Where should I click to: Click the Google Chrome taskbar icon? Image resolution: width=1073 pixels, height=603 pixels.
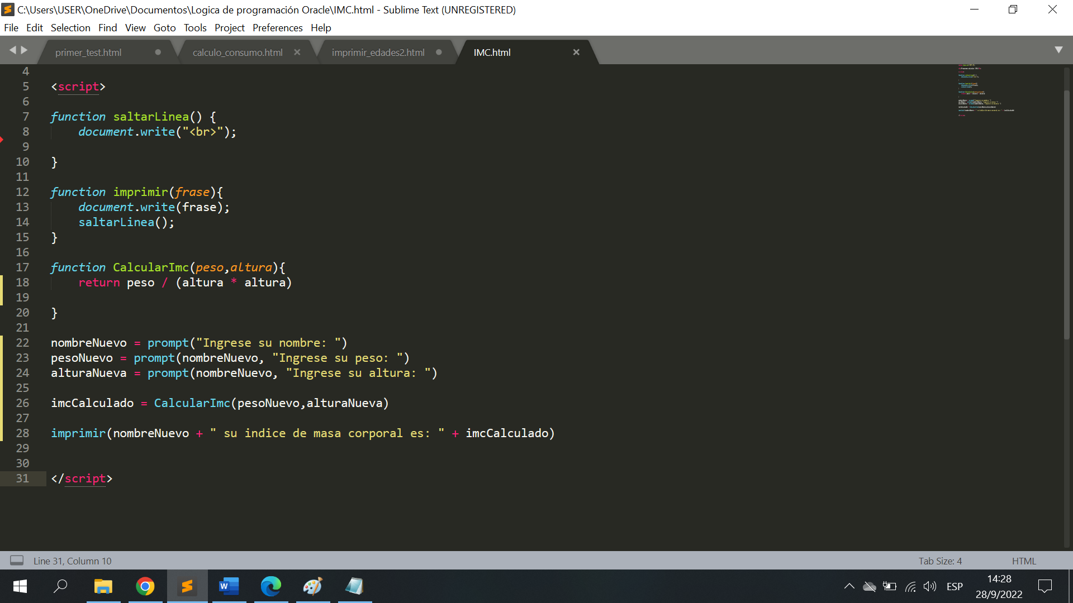coord(144,587)
